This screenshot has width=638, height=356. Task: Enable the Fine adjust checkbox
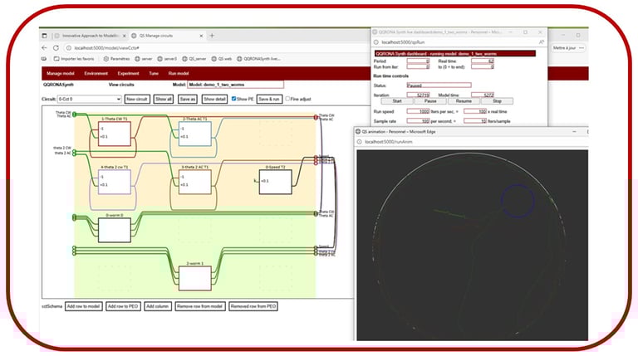(287, 99)
